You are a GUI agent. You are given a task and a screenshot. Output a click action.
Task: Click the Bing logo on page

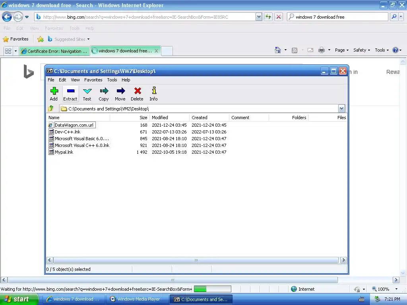[29, 71]
